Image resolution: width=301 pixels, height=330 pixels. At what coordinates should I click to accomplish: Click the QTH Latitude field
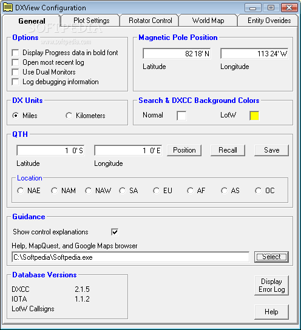click(50, 150)
